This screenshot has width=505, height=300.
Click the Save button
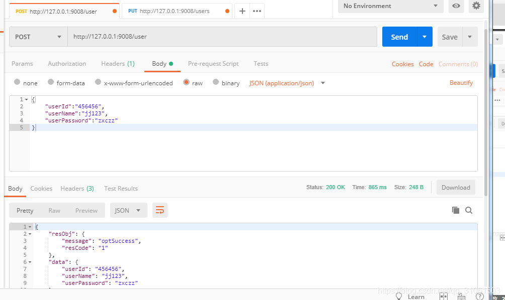point(450,37)
